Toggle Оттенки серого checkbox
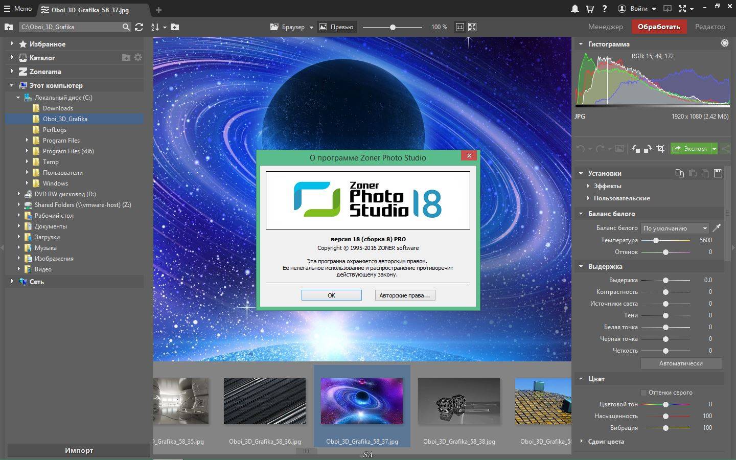The image size is (736, 460). point(643,393)
